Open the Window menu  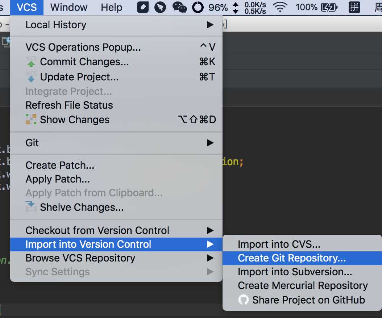(68, 7)
